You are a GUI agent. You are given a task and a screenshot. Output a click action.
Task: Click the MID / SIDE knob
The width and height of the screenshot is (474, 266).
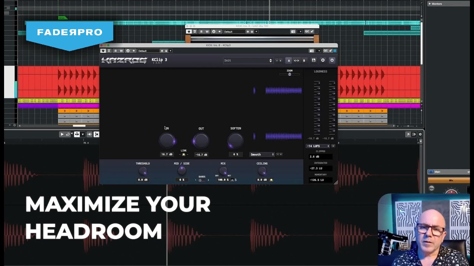tap(181, 171)
